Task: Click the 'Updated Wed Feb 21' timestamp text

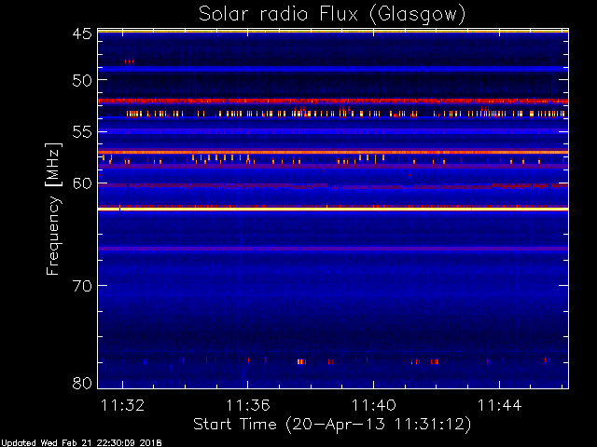Action: coord(81,443)
